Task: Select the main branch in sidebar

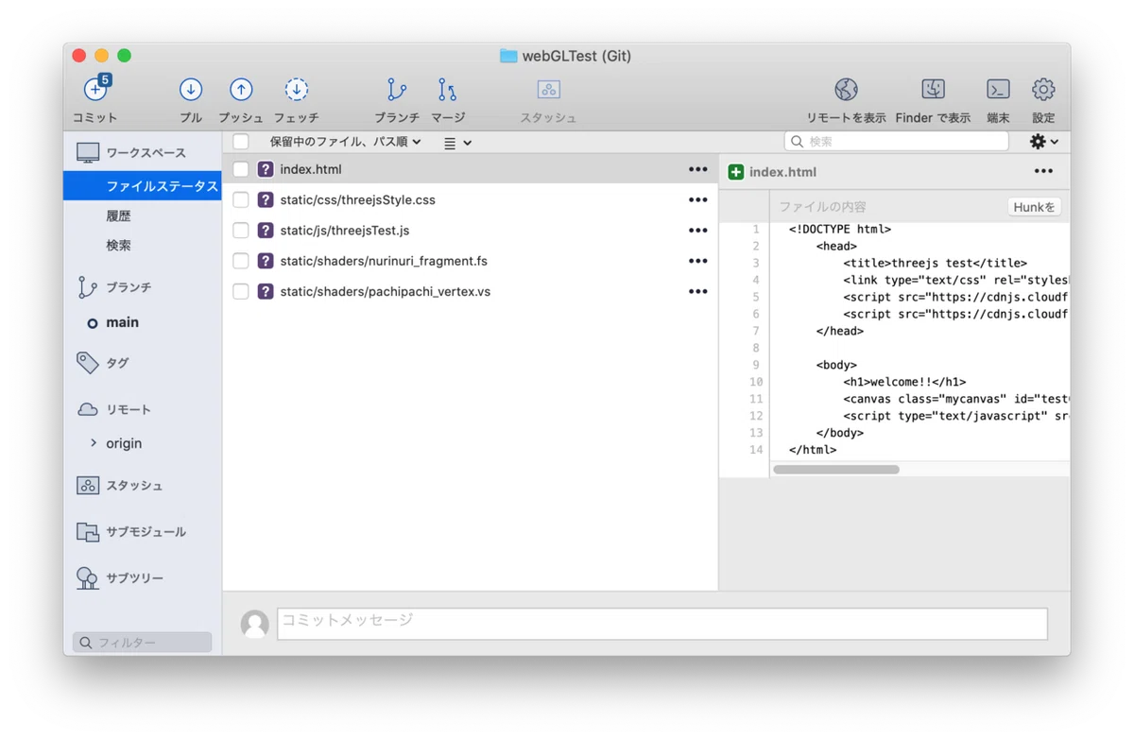Action: point(122,322)
